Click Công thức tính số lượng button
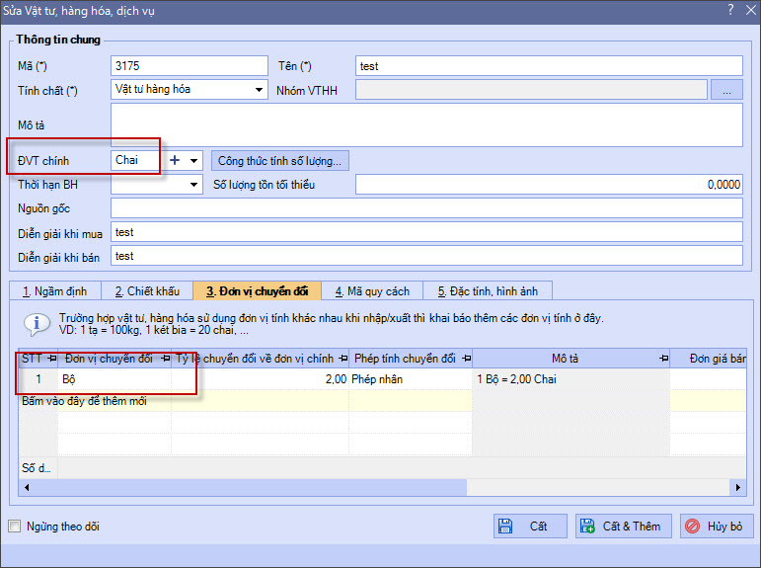 click(x=279, y=160)
